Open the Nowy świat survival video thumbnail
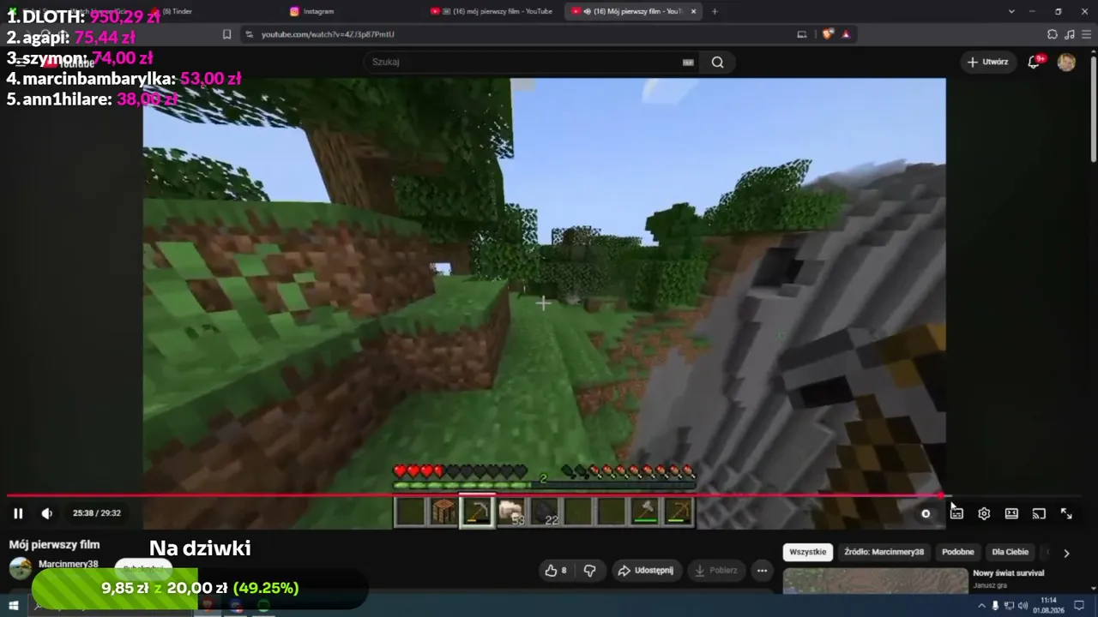 point(875,580)
